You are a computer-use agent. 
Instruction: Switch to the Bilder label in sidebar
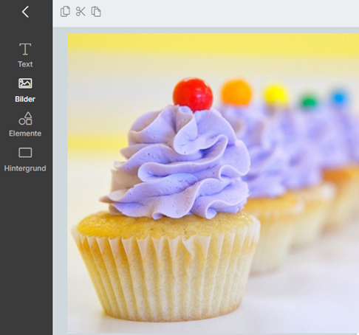tap(25, 99)
